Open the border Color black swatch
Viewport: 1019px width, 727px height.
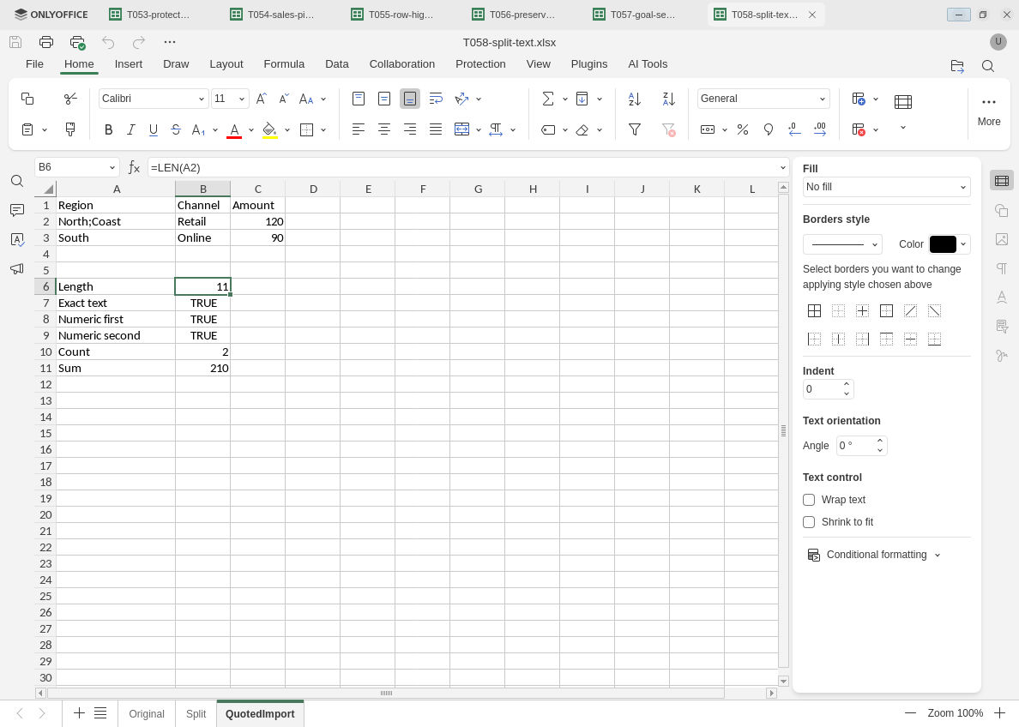[943, 244]
